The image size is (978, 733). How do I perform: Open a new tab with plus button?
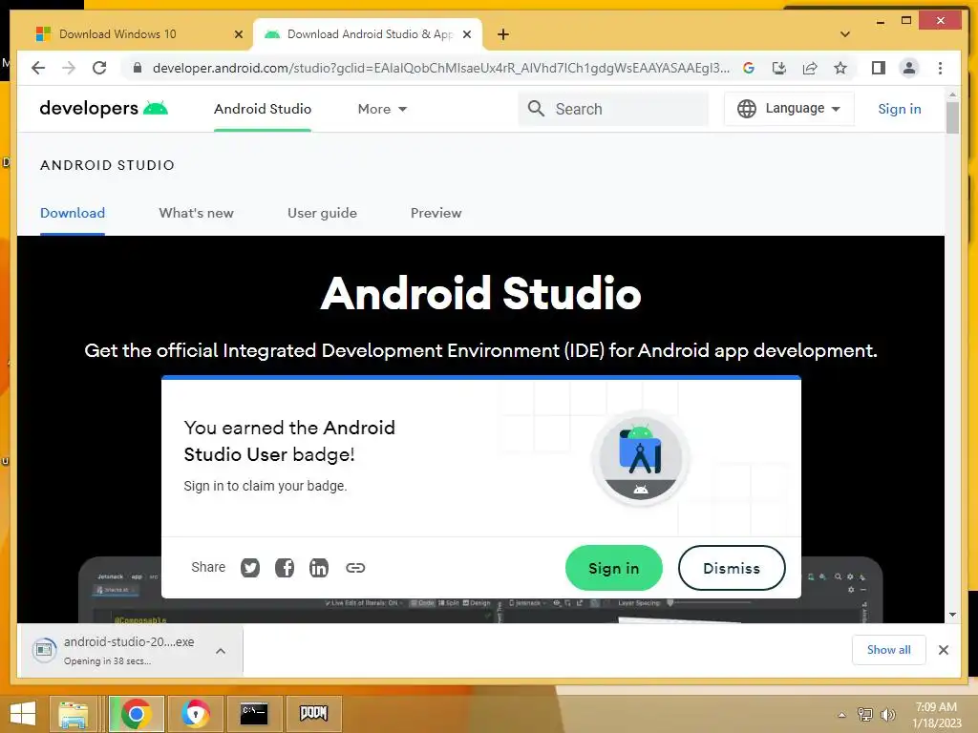click(x=503, y=34)
